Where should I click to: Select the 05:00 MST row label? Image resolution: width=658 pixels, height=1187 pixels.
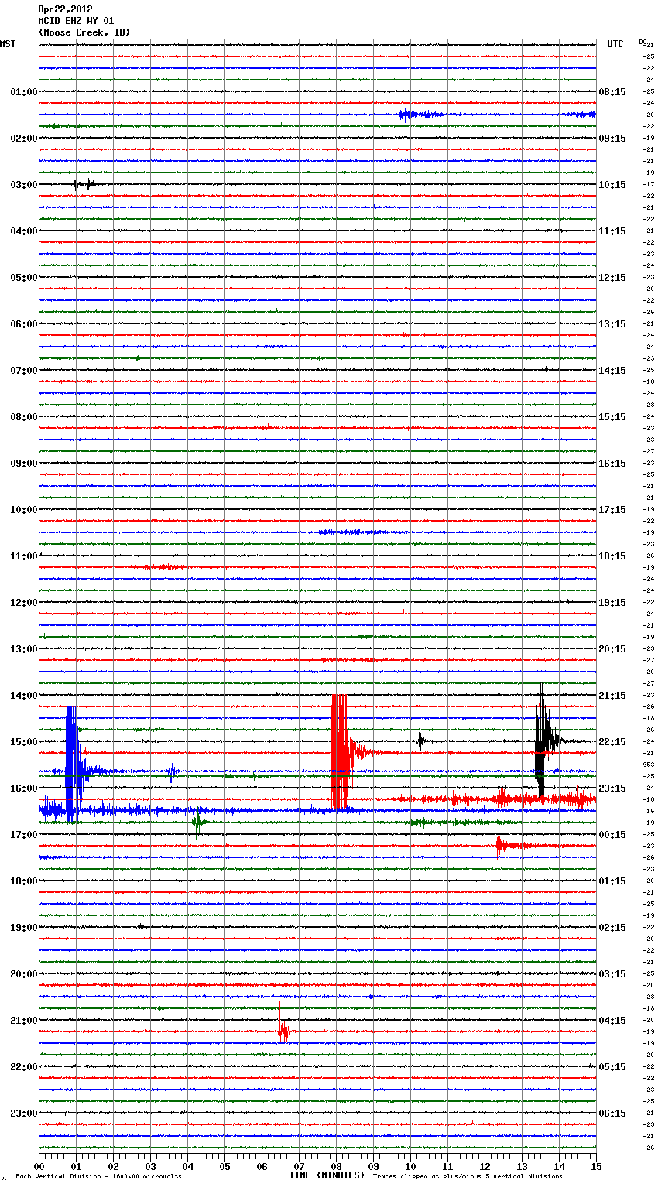click(x=24, y=277)
